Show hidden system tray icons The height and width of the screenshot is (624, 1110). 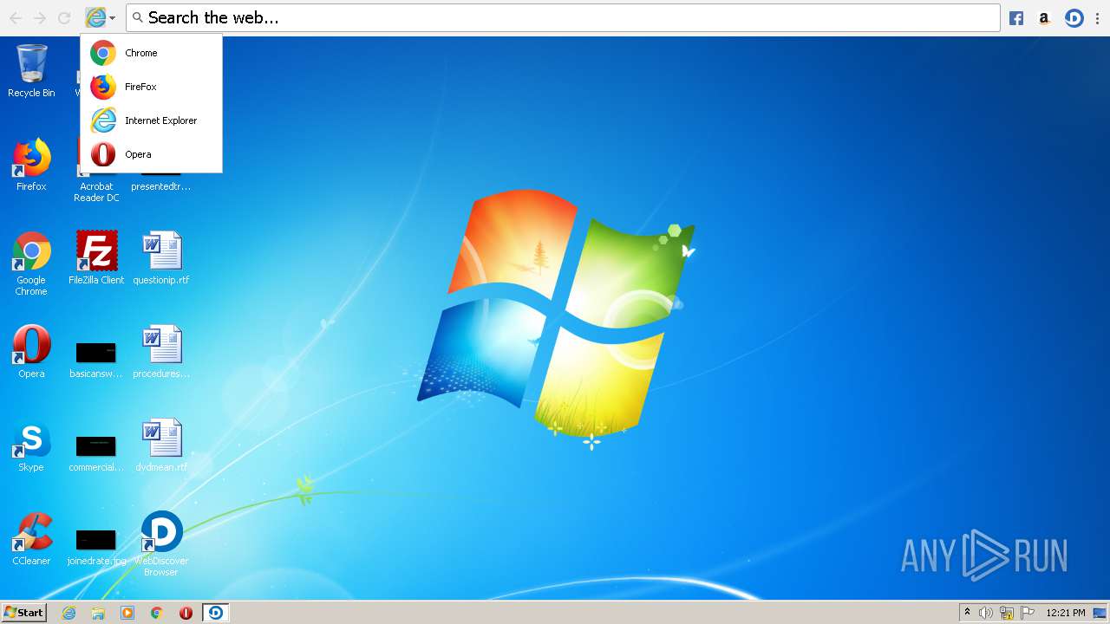click(967, 613)
